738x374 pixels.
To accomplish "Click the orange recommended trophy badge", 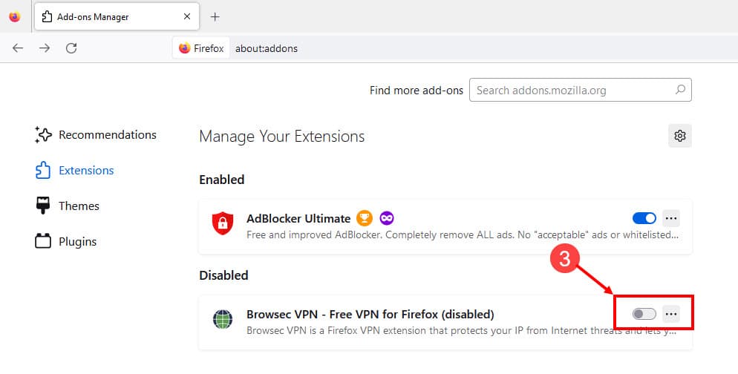I will tap(365, 218).
